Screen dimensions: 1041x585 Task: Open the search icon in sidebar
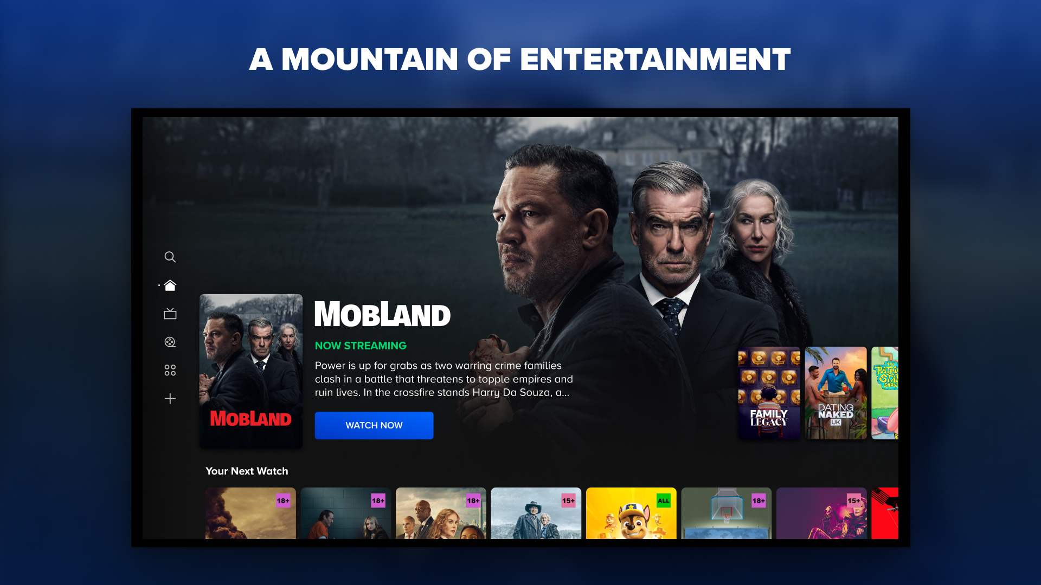pyautogui.click(x=170, y=257)
